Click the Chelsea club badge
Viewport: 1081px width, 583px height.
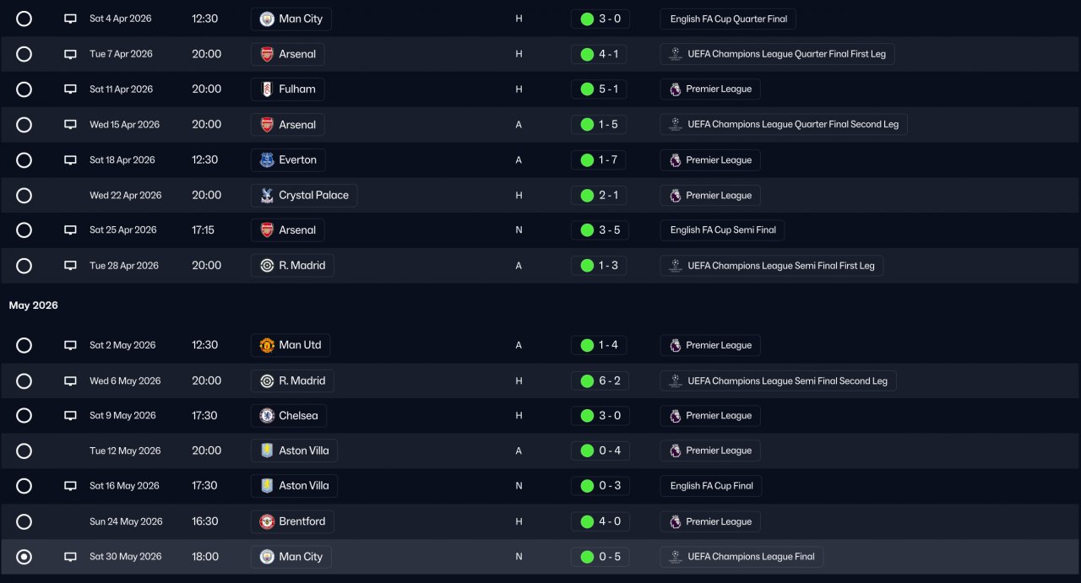point(267,416)
